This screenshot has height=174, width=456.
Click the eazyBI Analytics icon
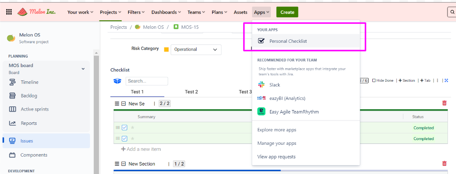(261, 98)
